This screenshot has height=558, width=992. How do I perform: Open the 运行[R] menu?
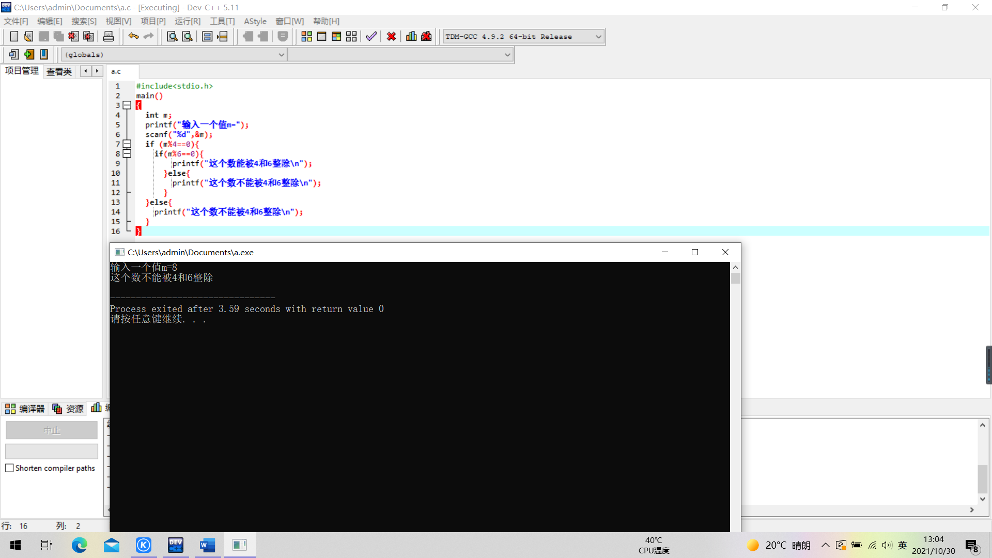point(187,21)
